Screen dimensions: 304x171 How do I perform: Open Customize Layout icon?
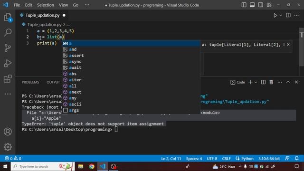(x=269, y=5)
